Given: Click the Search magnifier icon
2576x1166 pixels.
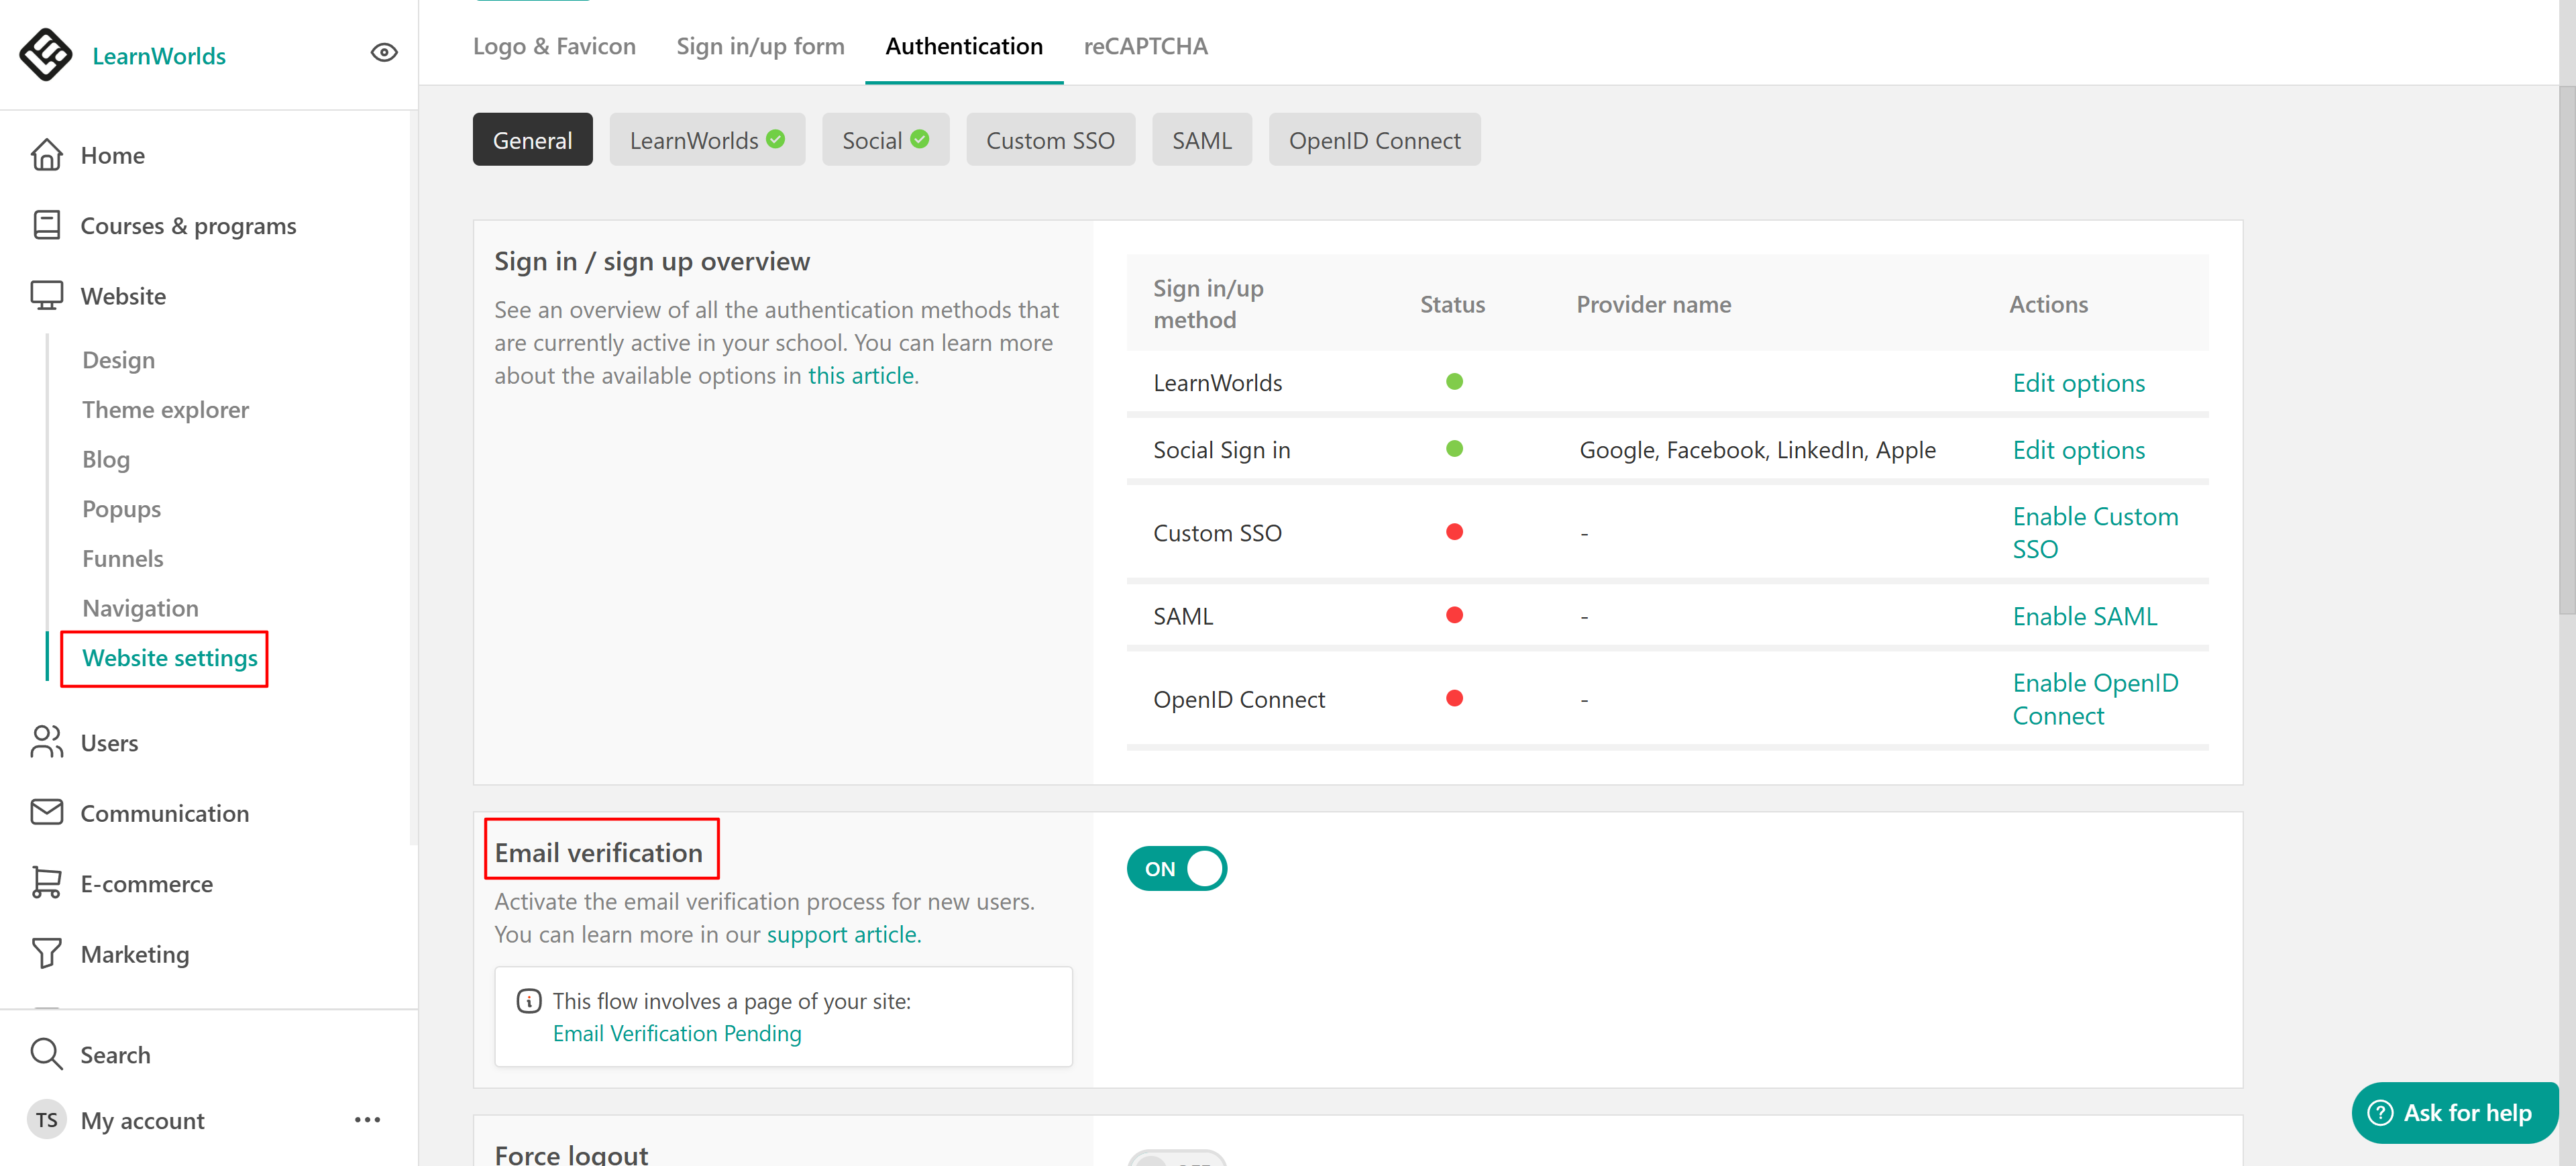Looking at the screenshot, I should pyautogui.click(x=46, y=1054).
